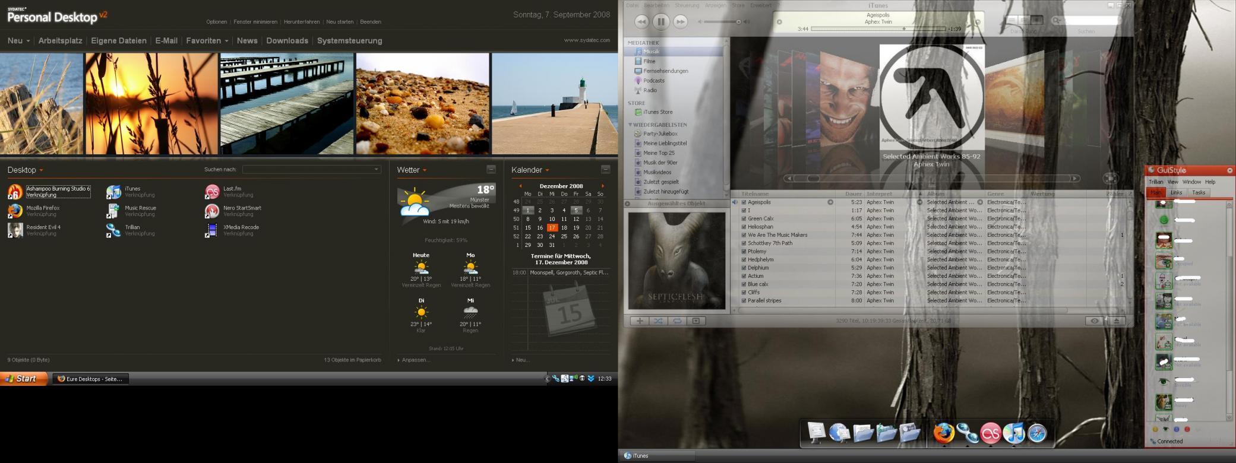Toggle repeat button in iTunes bottom bar
1236x463 pixels.
[677, 321]
